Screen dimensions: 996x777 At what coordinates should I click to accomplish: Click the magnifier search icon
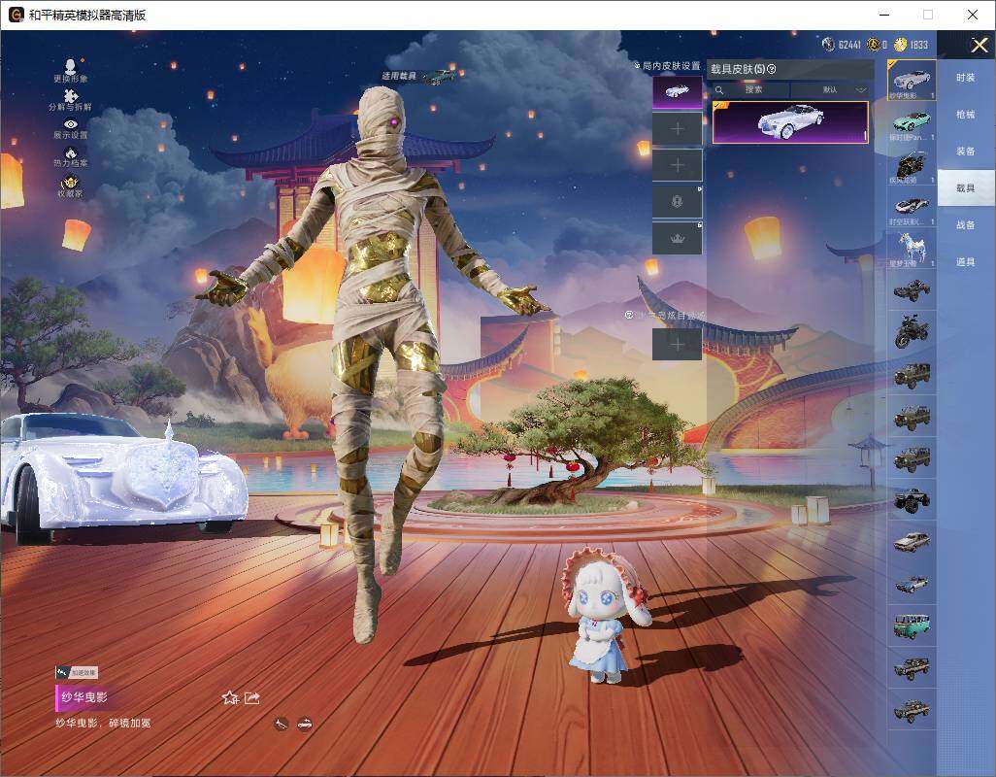coord(719,89)
